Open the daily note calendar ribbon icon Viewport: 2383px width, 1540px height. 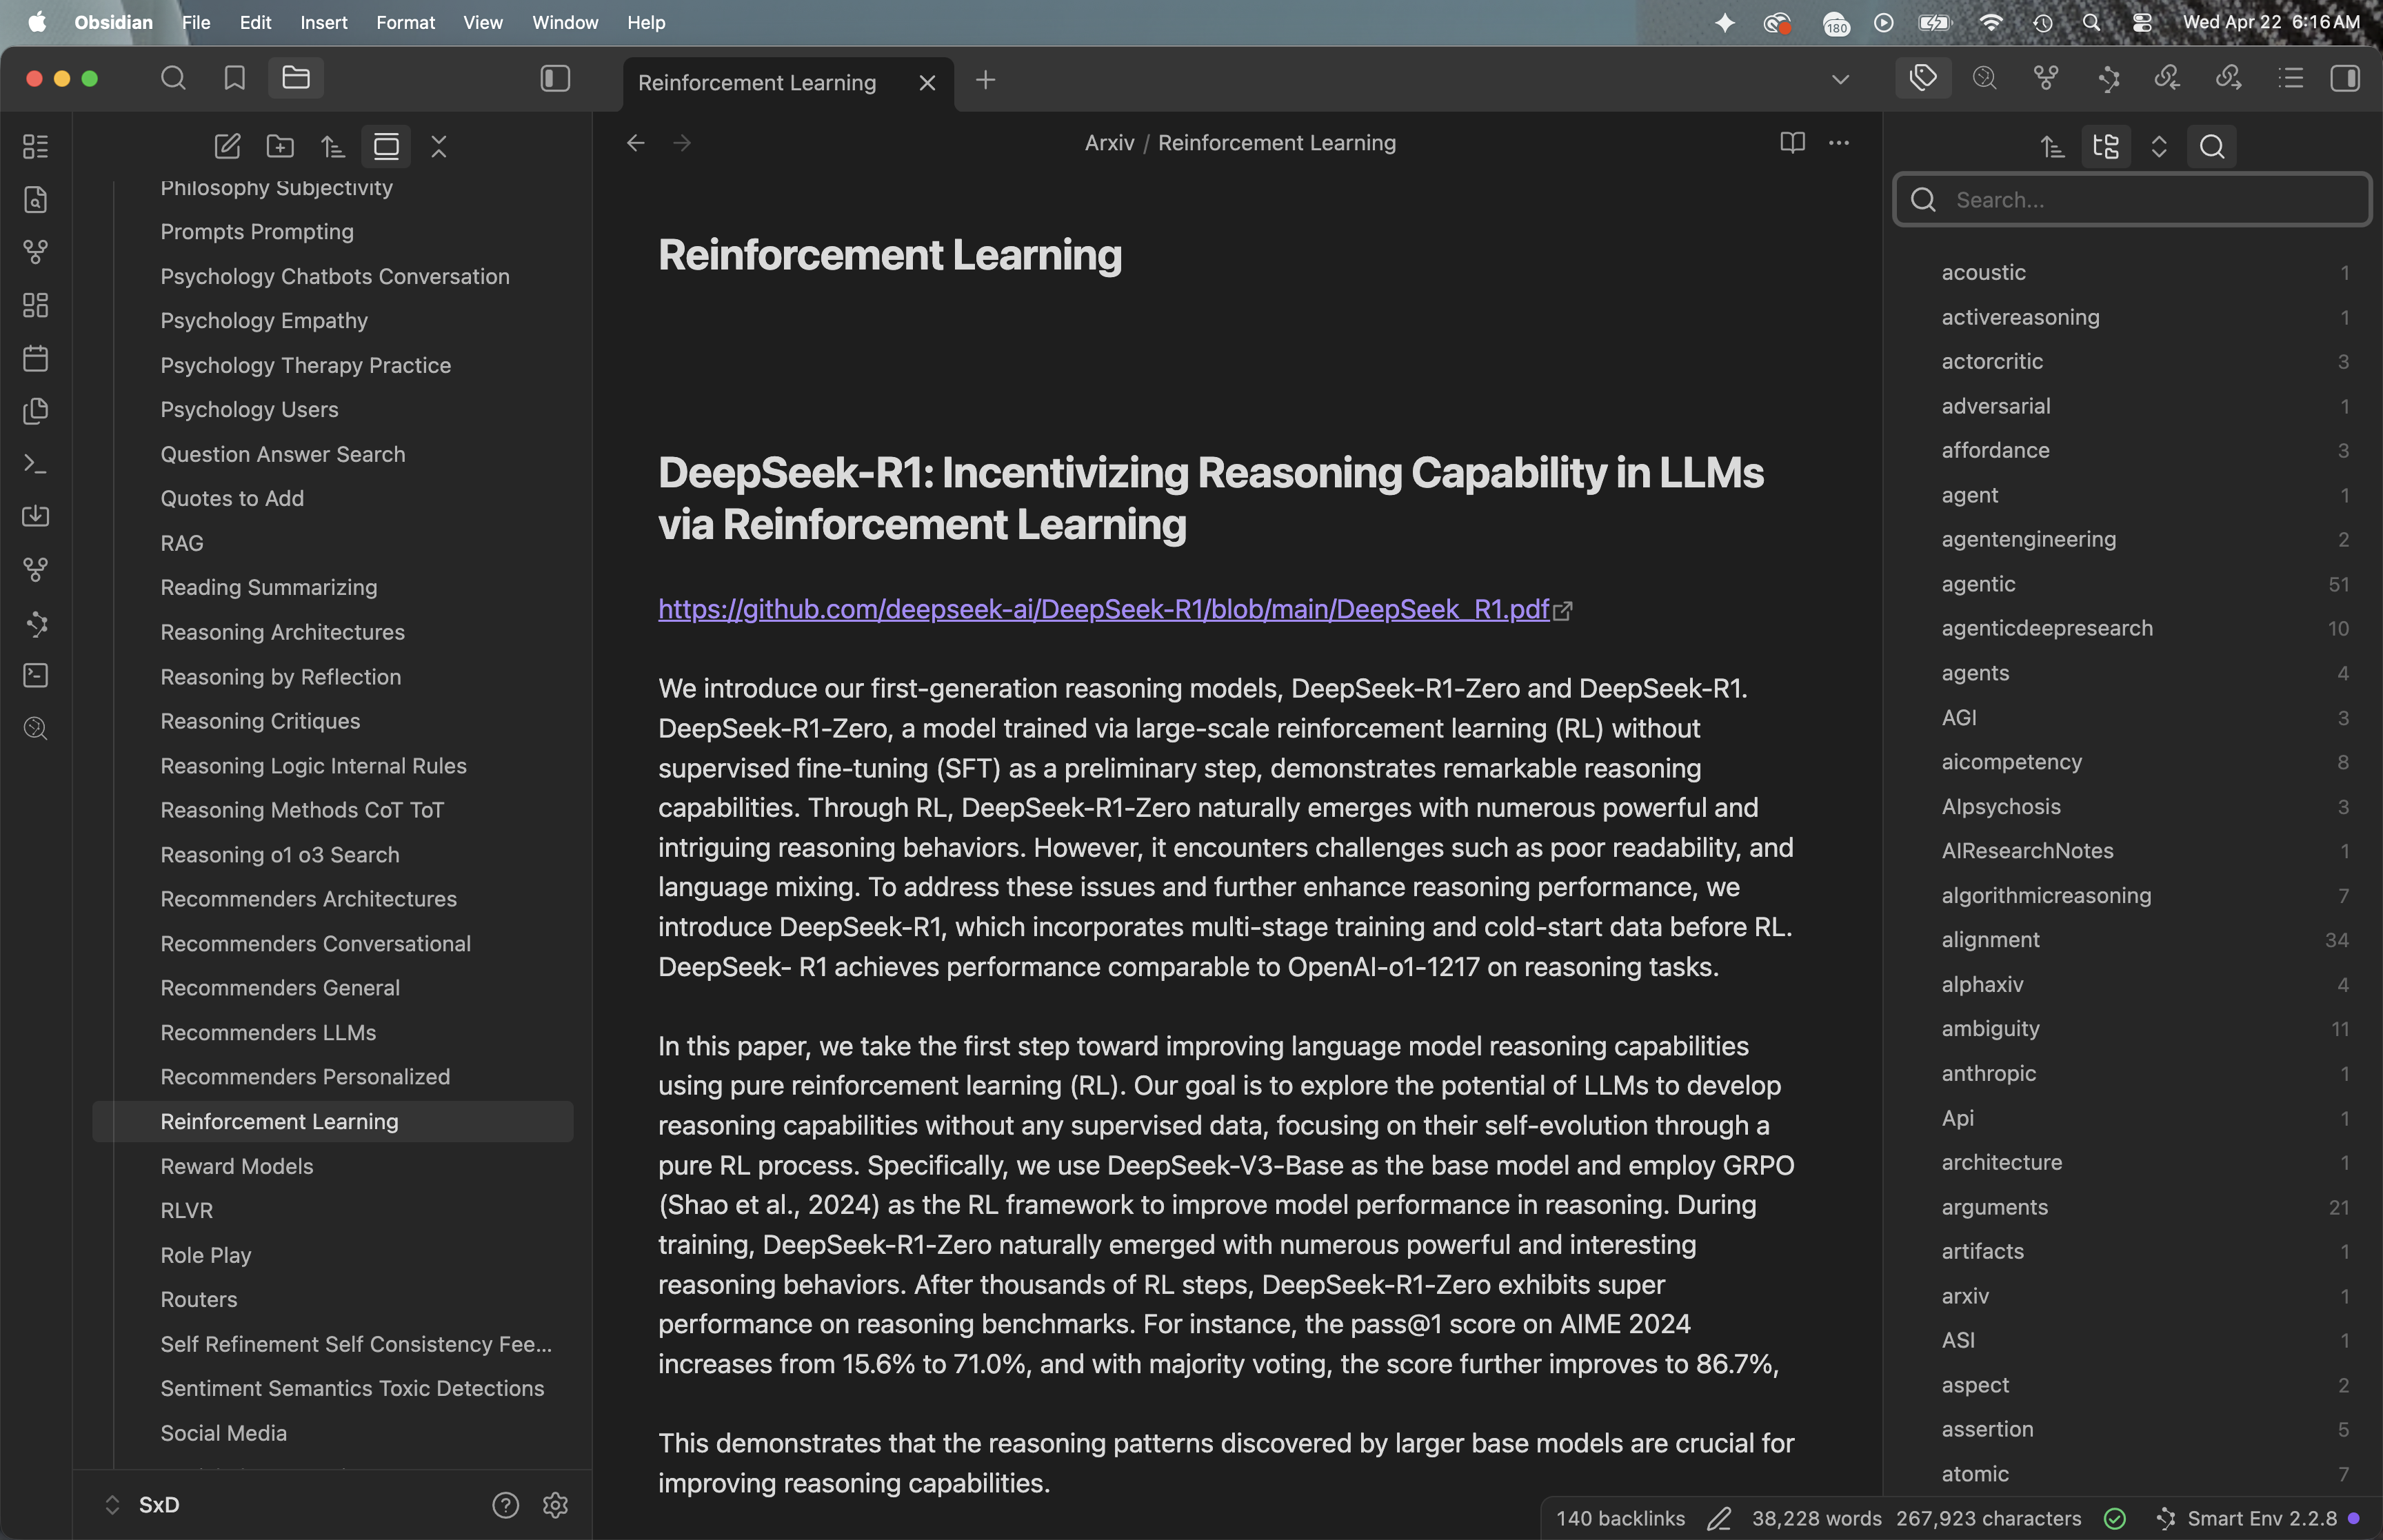(x=35, y=358)
